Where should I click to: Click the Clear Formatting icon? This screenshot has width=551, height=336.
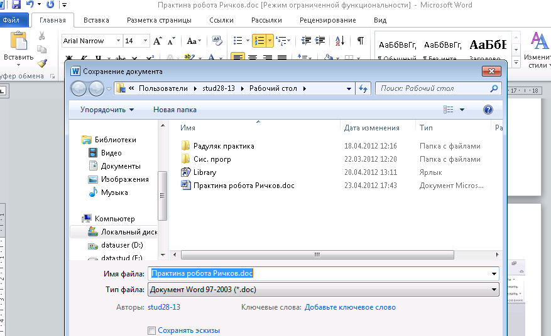[217, 41]
